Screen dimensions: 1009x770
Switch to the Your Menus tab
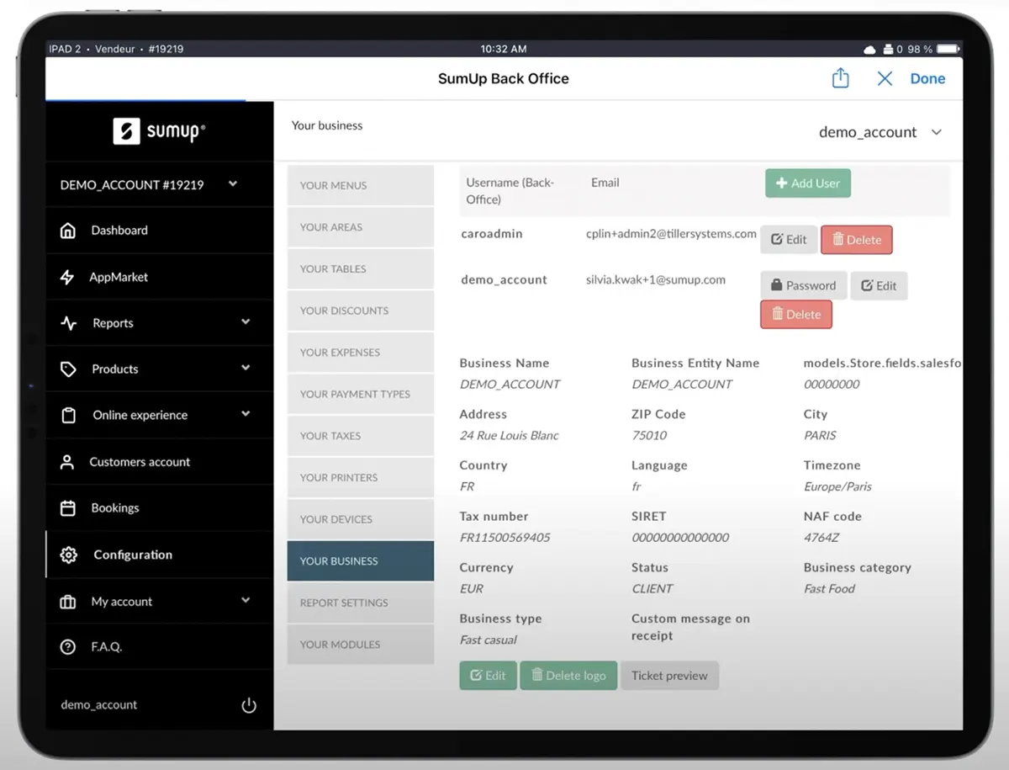click(361, 185)
